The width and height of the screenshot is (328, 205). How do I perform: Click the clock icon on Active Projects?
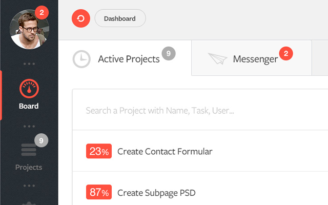[x=81, y=59]
